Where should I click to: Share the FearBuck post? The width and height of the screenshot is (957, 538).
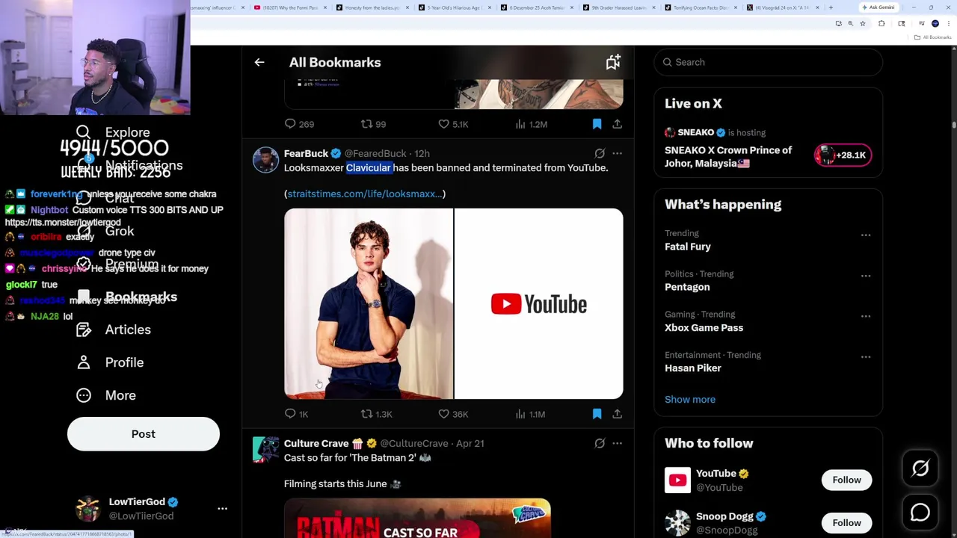(617, 413)
